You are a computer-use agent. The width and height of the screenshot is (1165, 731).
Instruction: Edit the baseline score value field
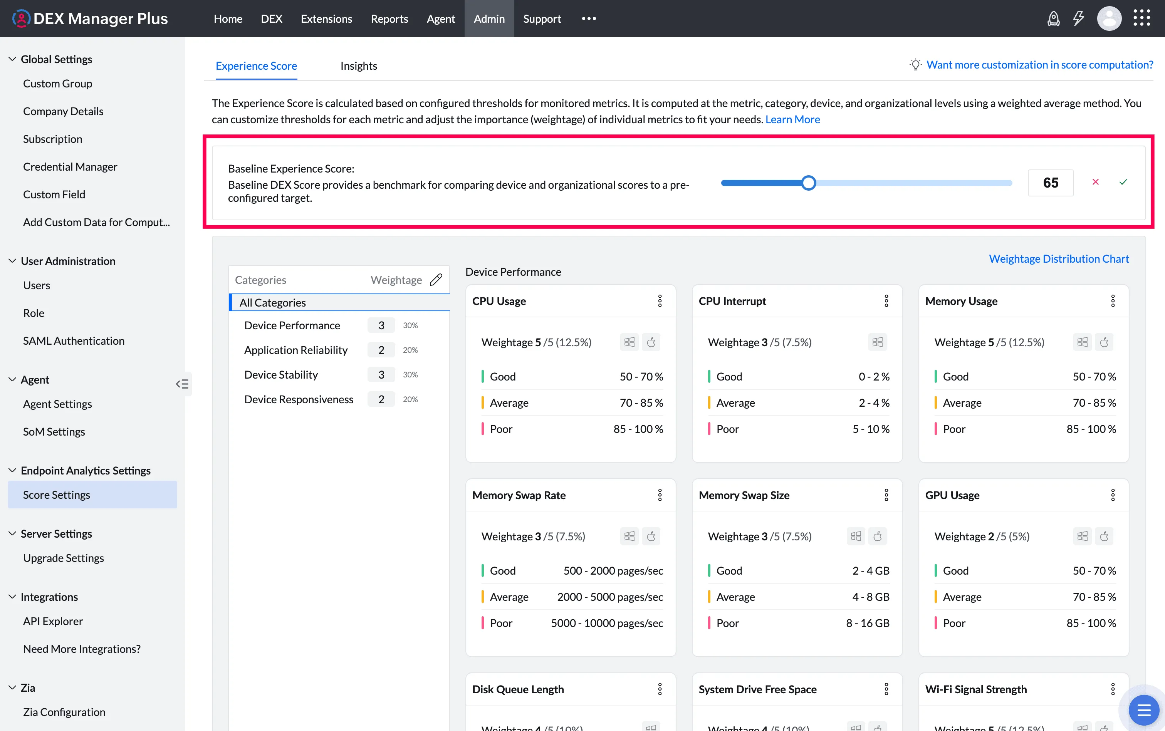pyautogui.click(x=1050, y=183)
